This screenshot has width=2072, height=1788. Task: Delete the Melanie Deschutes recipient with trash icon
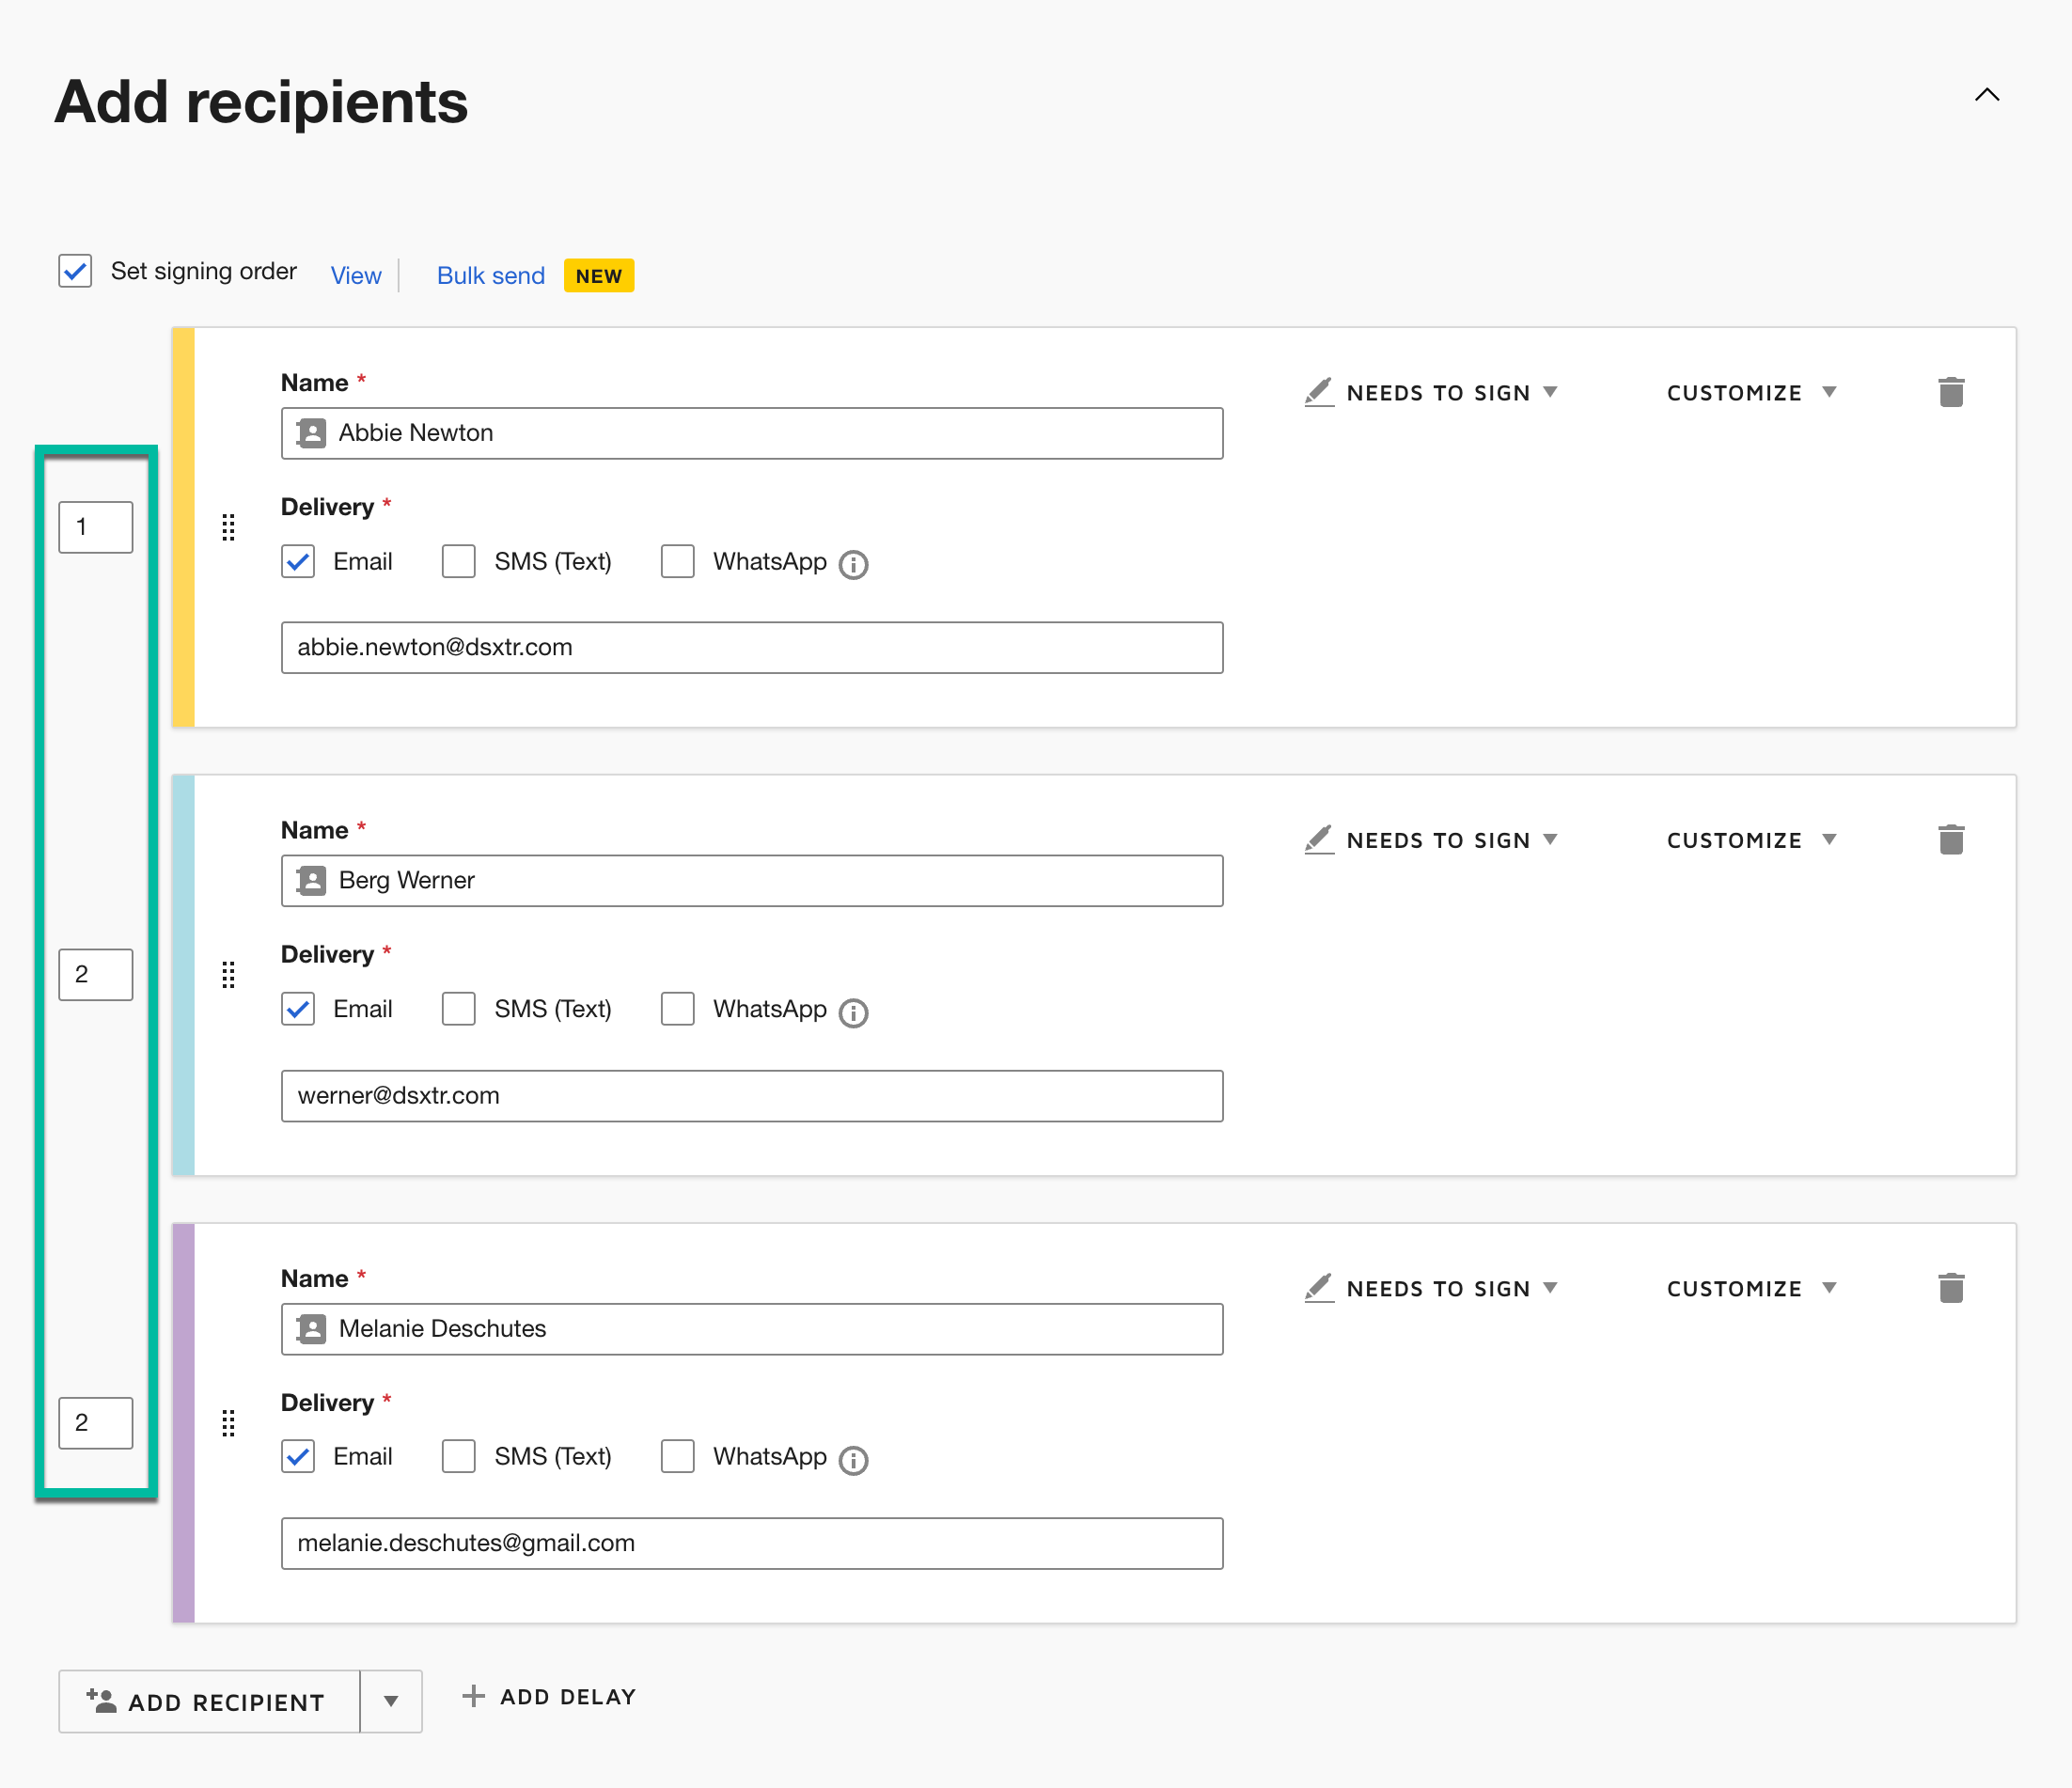point(1950,1288)
